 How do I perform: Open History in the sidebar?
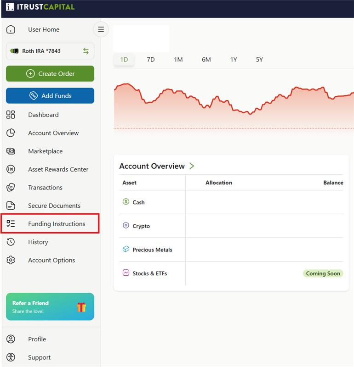(x=38, y=242)
